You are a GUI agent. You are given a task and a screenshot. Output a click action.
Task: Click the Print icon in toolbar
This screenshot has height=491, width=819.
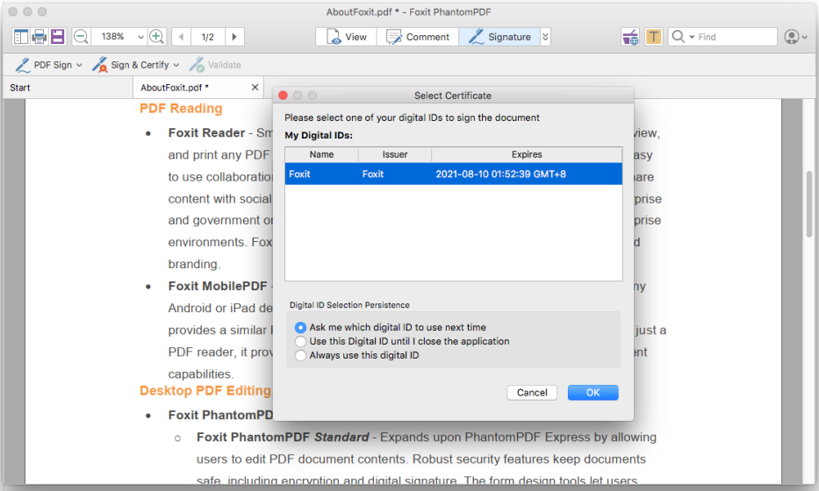click(x=40, y=37)
